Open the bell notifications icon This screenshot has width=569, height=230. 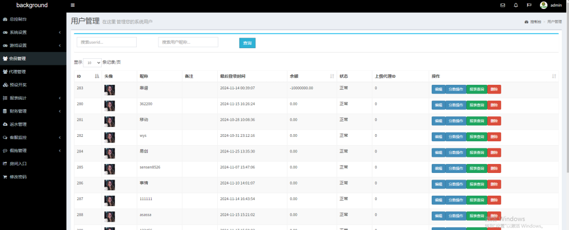[516, 6]
